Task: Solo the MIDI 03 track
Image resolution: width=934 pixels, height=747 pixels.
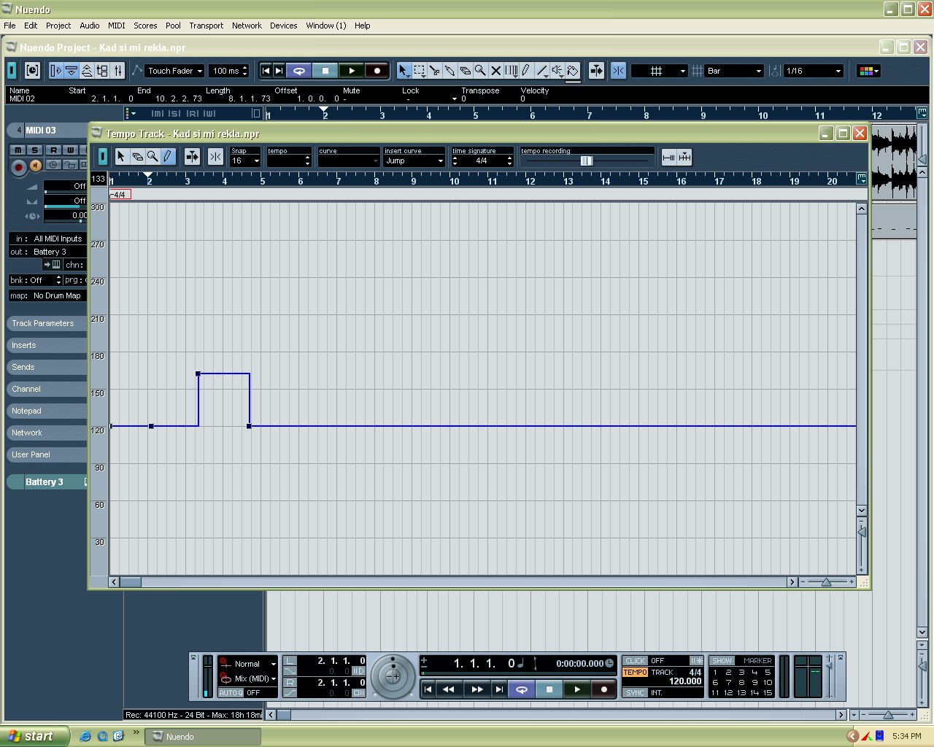Action: pos(34,150)
